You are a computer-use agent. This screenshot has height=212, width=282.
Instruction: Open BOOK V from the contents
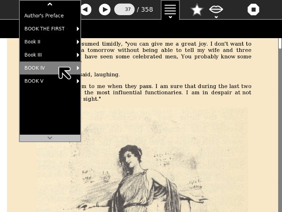pyautogui.click(x=34, y=81)
